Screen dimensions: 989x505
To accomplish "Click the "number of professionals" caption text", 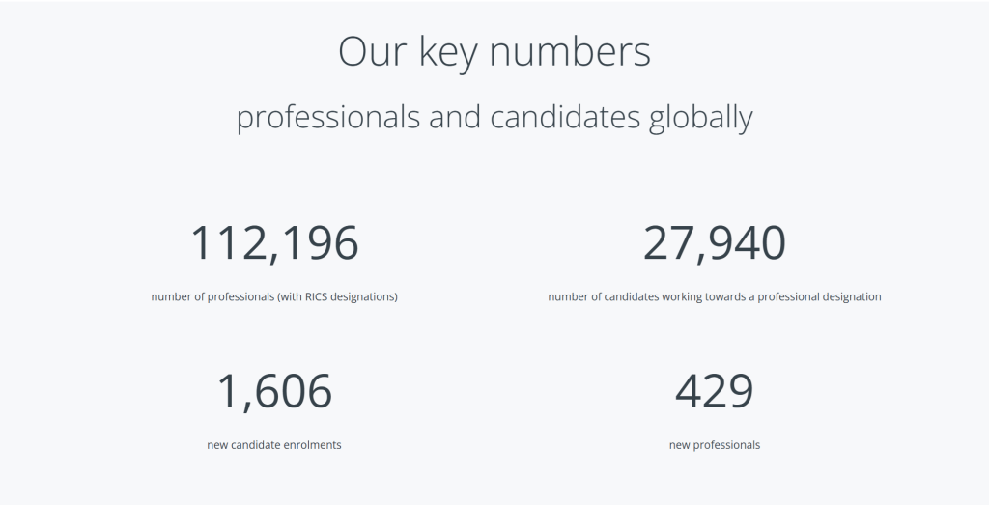I will (x=212, y=296).
